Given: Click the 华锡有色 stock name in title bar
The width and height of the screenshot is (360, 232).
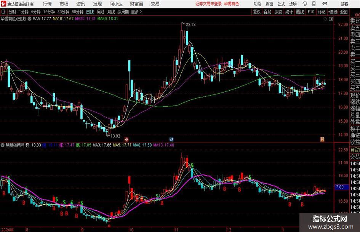Looking at the screenshot, I should (x=232, y=4).
